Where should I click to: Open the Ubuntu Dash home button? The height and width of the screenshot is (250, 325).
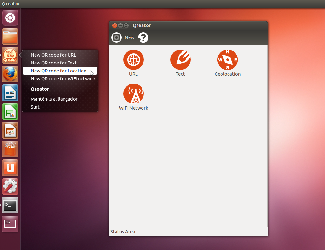(x=10, y=18)
